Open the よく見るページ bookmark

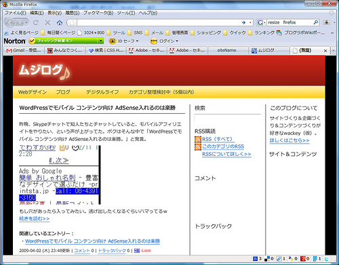[x=22, y=33]
